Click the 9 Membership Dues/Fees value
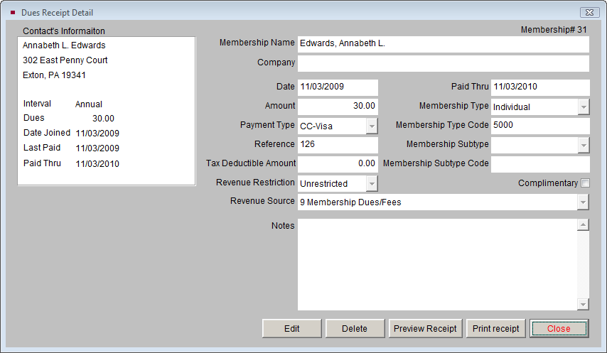Viewport: 607px width, 353px height. coord(350,202)
